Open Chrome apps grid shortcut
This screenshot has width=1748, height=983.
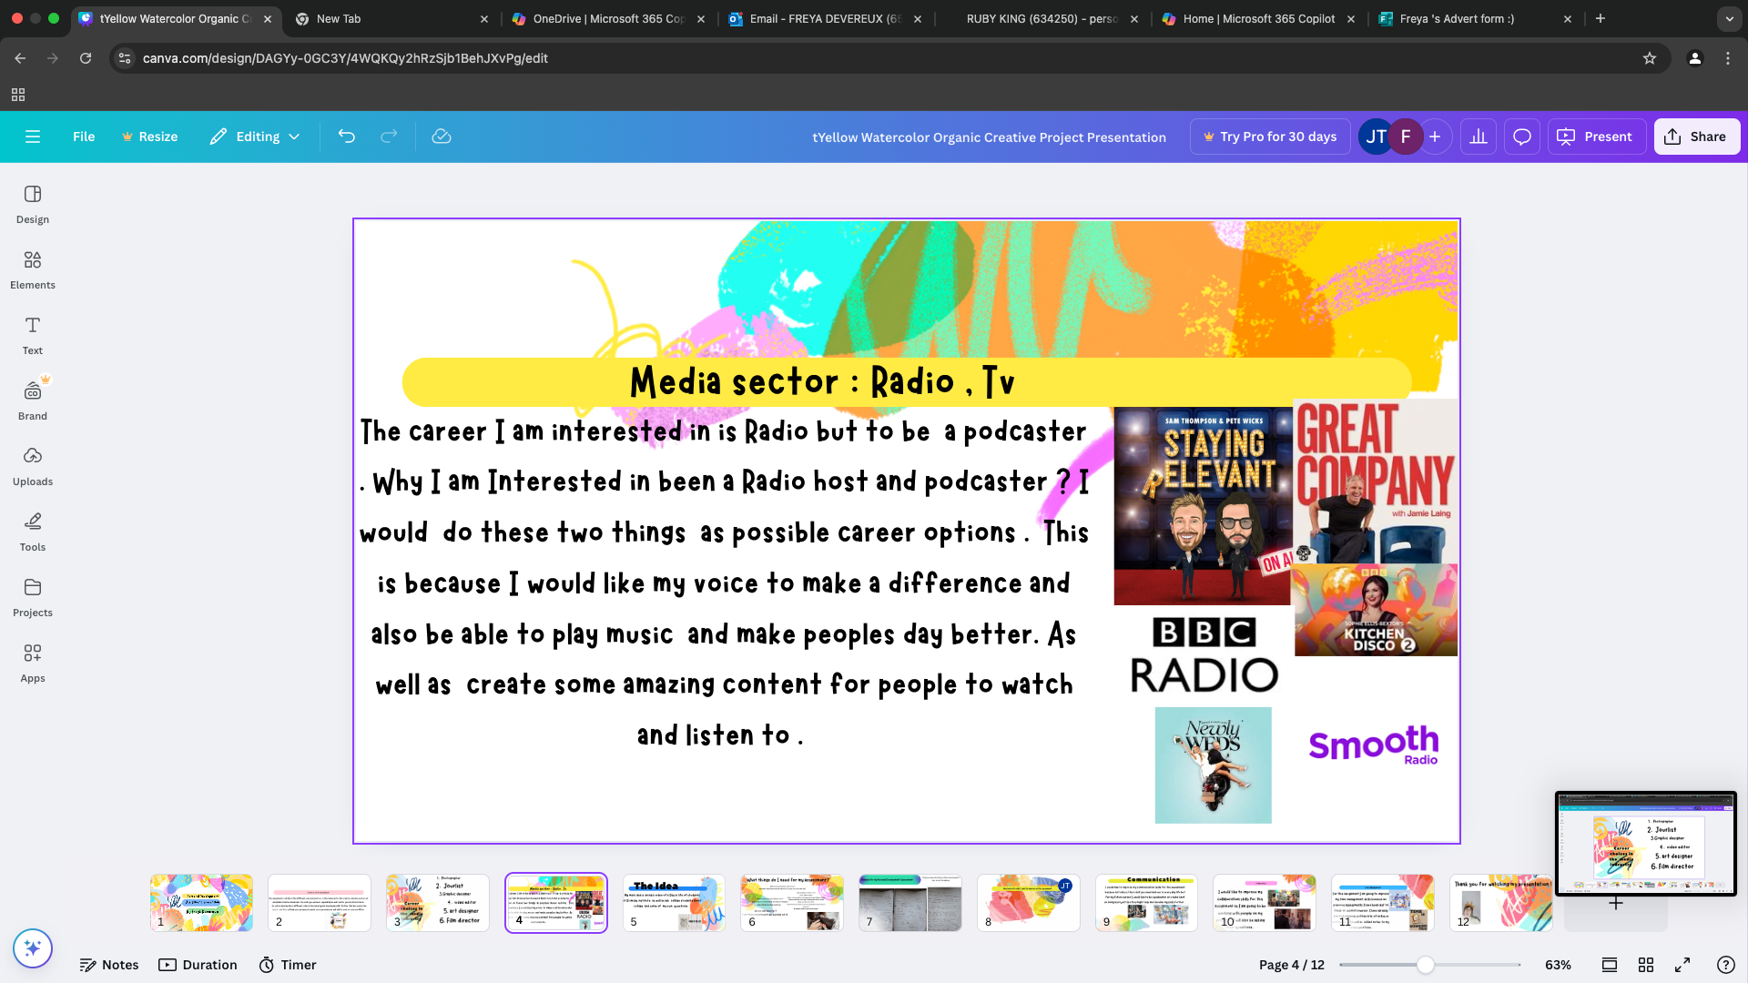(x=18, y=95)
